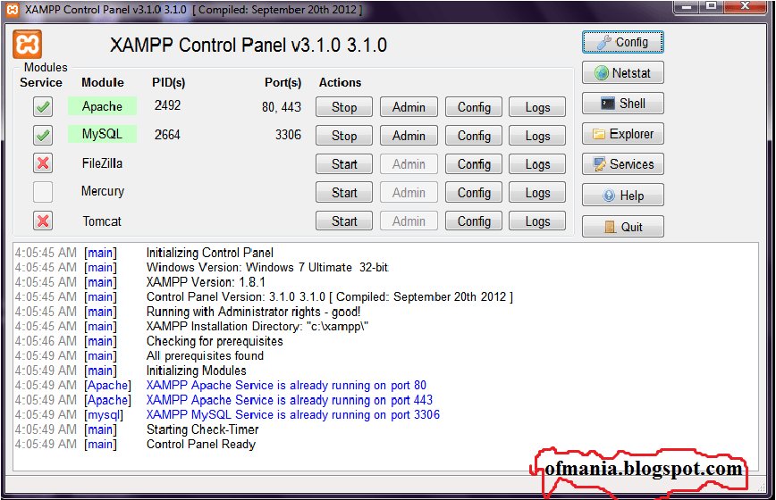The width and height of the screenshot is (776, 500).
Task: Select the MySQL module label
Action: [x=102, y=134]
